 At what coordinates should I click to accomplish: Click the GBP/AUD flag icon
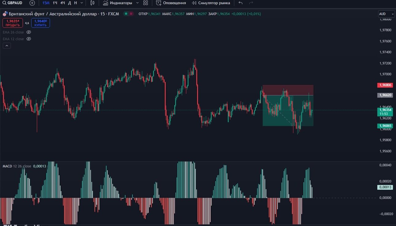5,14
